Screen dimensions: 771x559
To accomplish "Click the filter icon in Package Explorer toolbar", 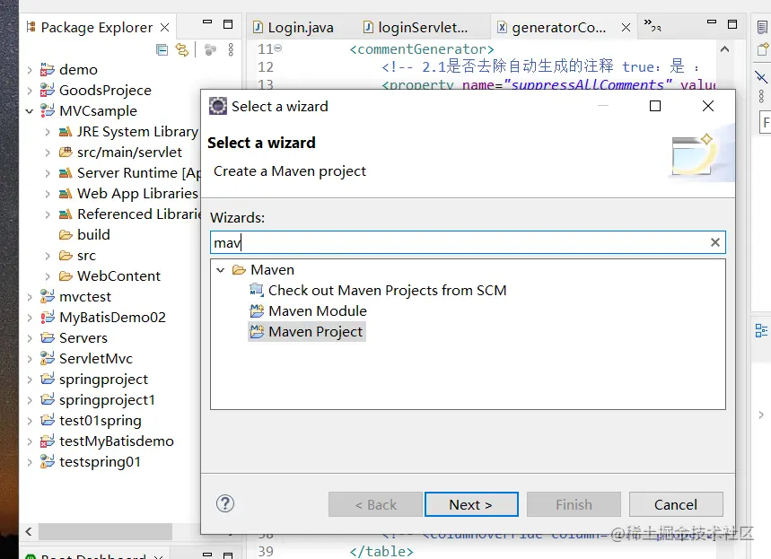I will click(210, 49).
